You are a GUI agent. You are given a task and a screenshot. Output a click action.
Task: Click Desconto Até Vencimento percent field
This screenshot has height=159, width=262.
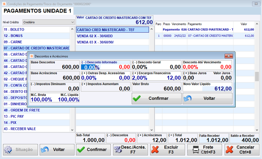(x=191, y=67)
